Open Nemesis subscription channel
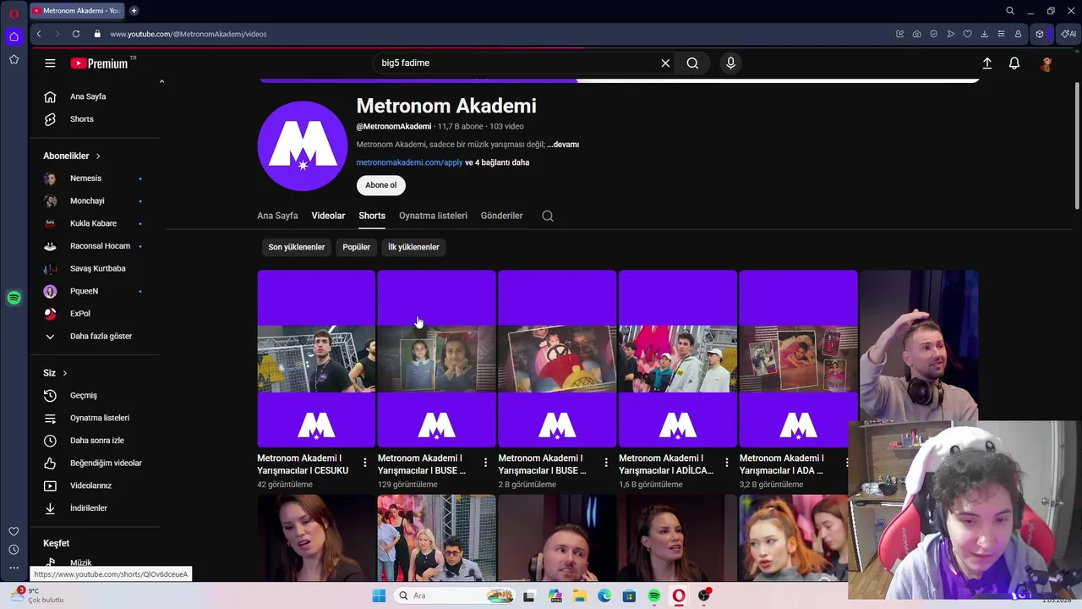 (x=85, y=178)
